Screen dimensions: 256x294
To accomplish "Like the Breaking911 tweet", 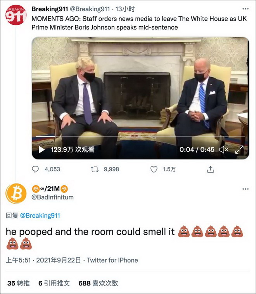I will (154, 169).
